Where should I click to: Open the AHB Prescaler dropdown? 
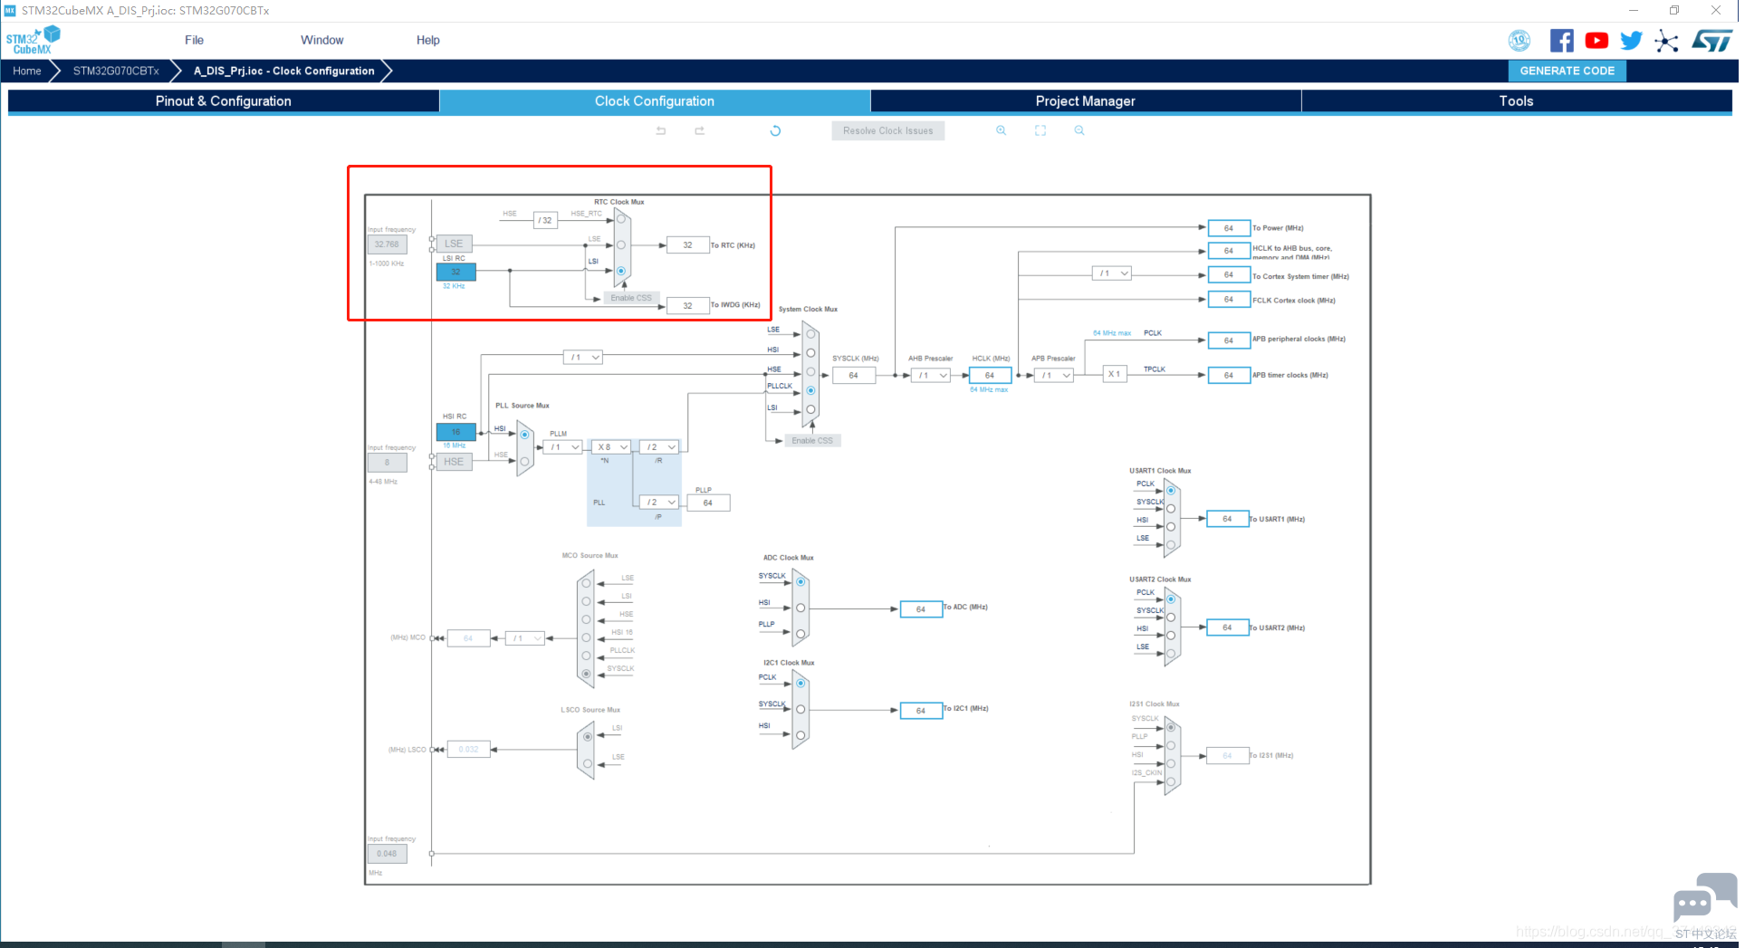[931, 376]
